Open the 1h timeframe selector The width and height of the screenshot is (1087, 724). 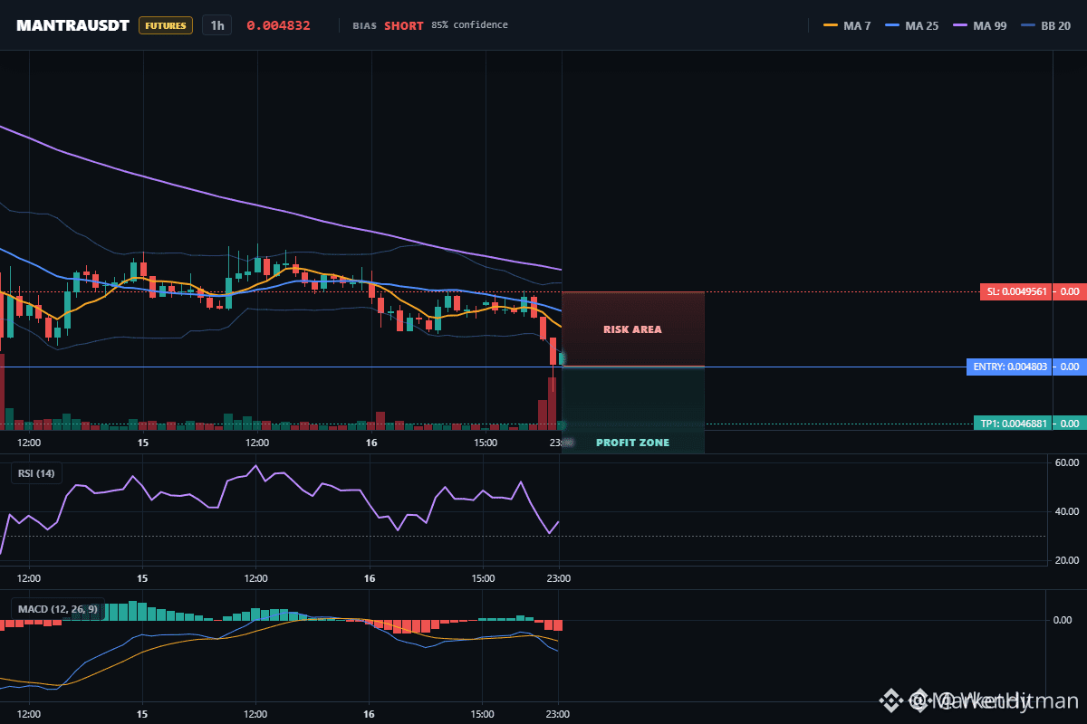point(217,25)
